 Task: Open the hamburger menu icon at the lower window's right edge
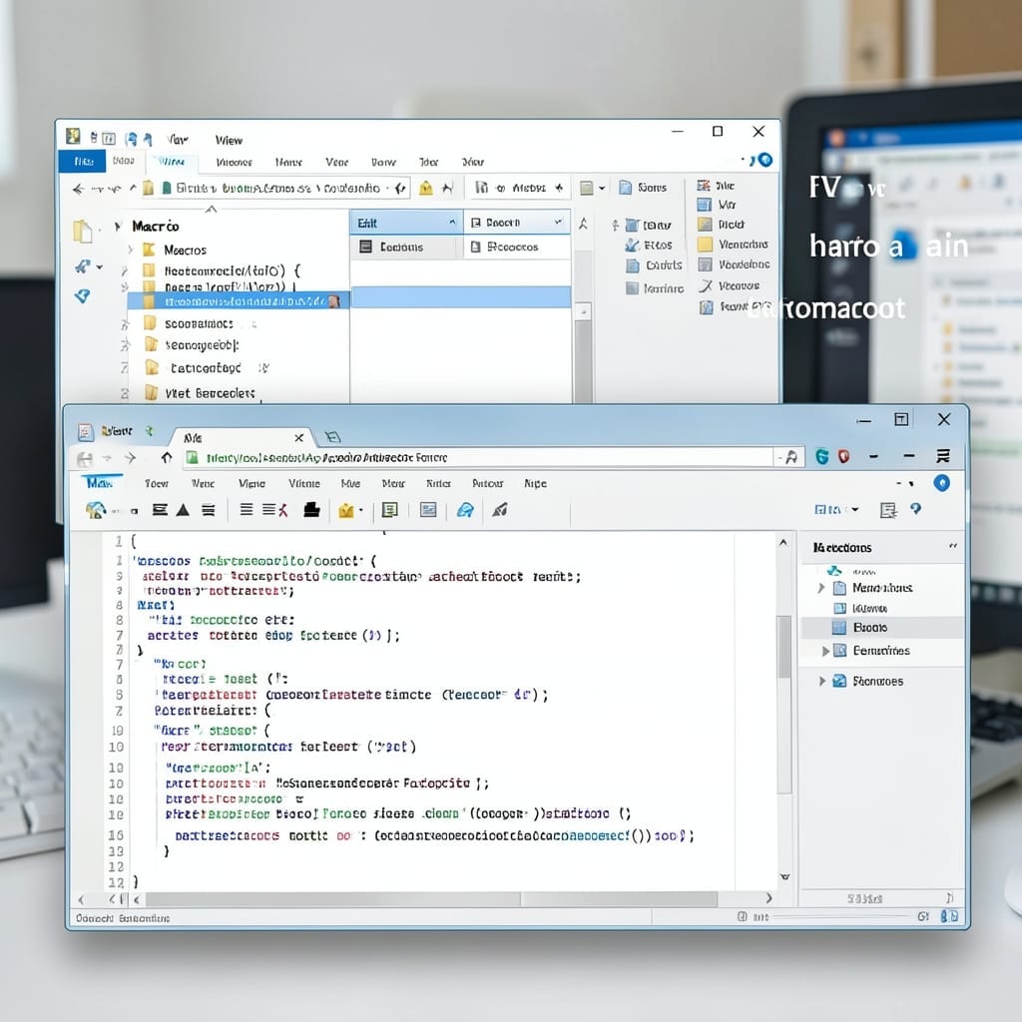pos(942,456)
